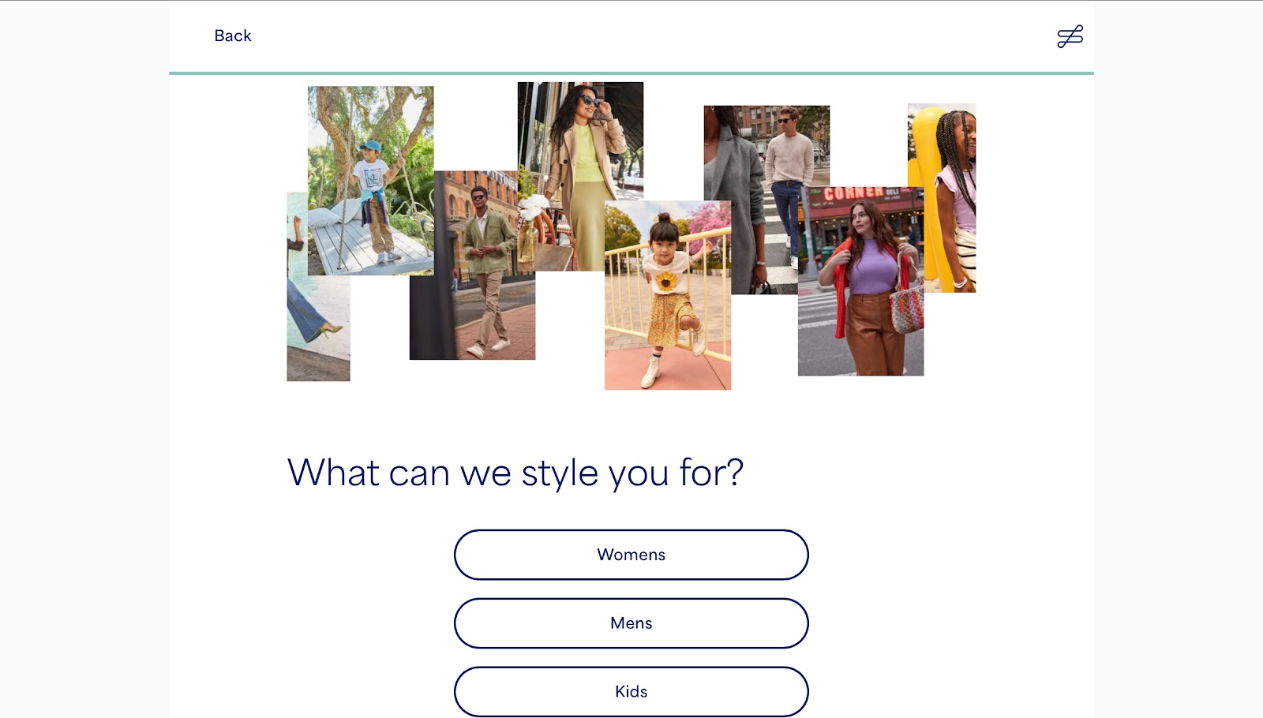The image size is (1263, 718).
Task: Click the girl with braids photo
Action: point(942,198)
